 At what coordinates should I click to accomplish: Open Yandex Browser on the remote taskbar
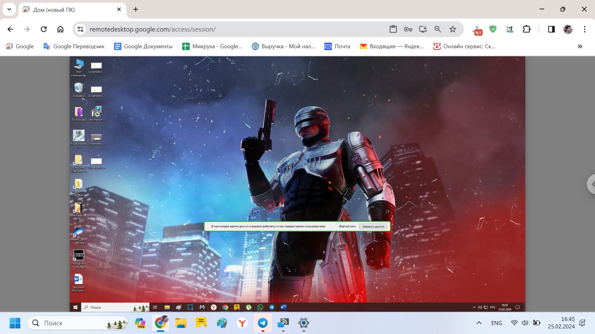(214, 307)
